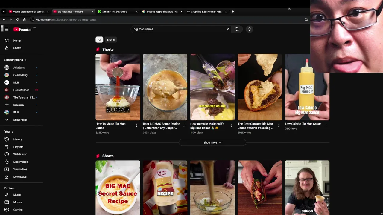This screenshot has height=215, width=383.
Task: Open options for The Best Copycat Big Mac Sauce
Action: click(x=279, y=125)
